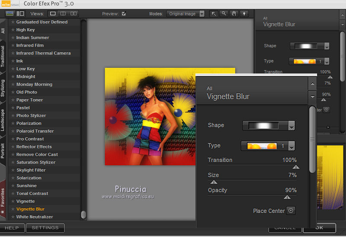Click the SETTINGS button
Screen dimensions: 346x237
click(45, 228)
